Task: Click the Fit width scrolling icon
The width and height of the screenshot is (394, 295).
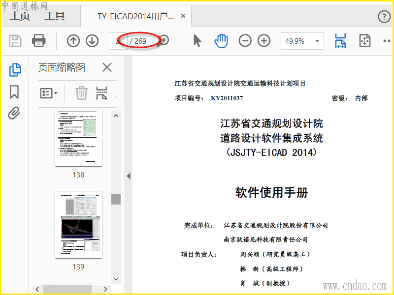Action: click(x=340, y=41)
